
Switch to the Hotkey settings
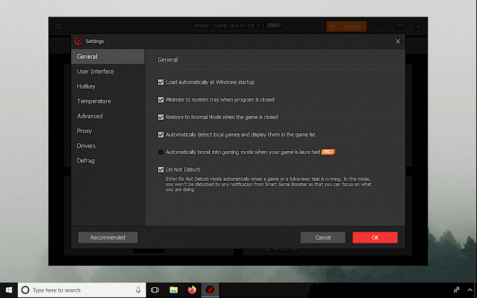coord(108,86)
